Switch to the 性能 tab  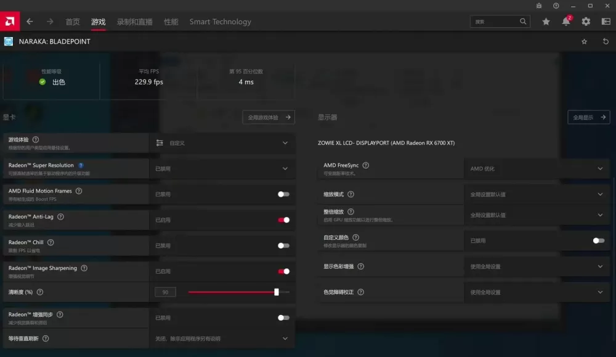(171, 22)
